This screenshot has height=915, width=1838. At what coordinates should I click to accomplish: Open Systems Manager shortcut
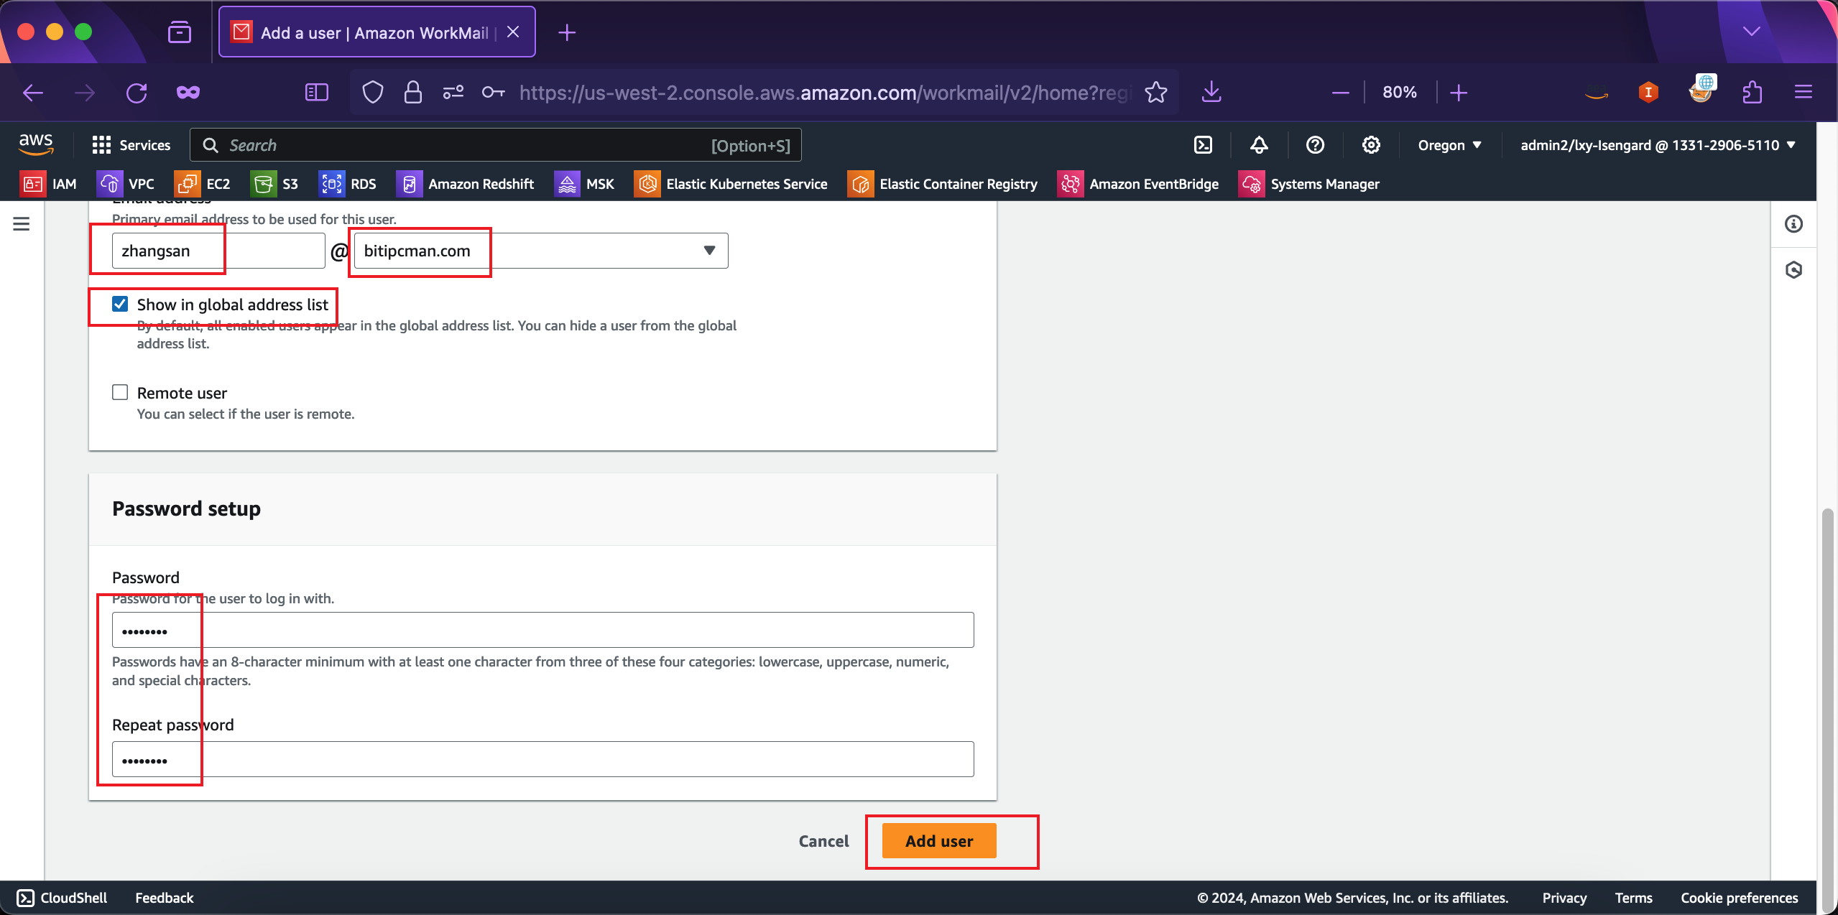(1309, 184)
